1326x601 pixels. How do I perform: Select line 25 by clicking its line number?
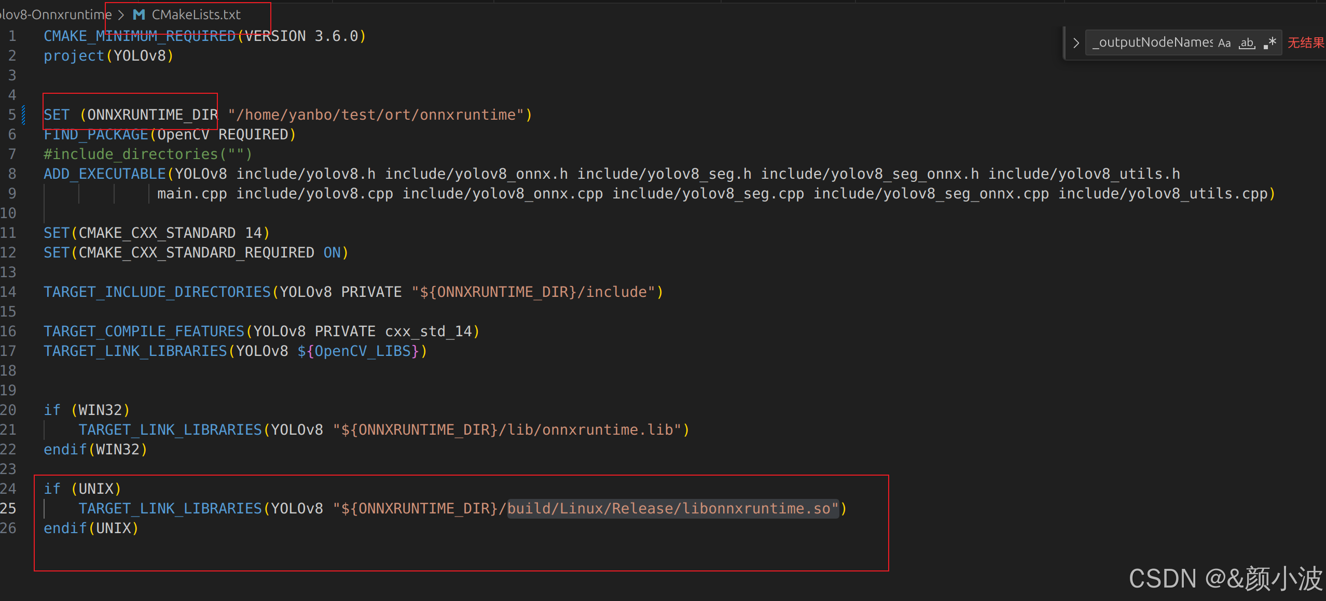[x=9, y=508]
